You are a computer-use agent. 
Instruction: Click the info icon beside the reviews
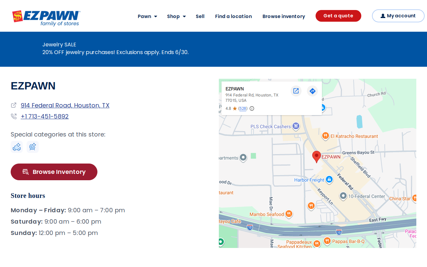tap(252, 108)
